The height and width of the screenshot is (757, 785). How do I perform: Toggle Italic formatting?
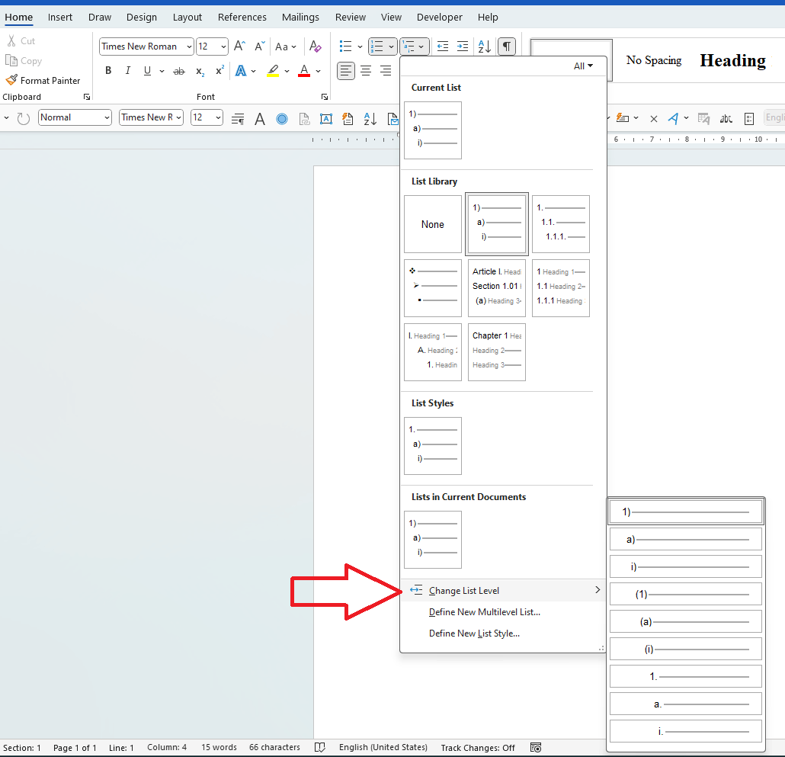pyautogui.click(x=128, y=71)
